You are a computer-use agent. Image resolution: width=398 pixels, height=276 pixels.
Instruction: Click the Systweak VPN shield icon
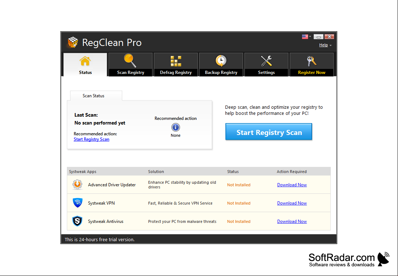pos(77,203)
